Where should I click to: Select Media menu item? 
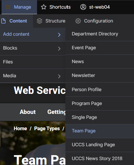pos(33,76)
